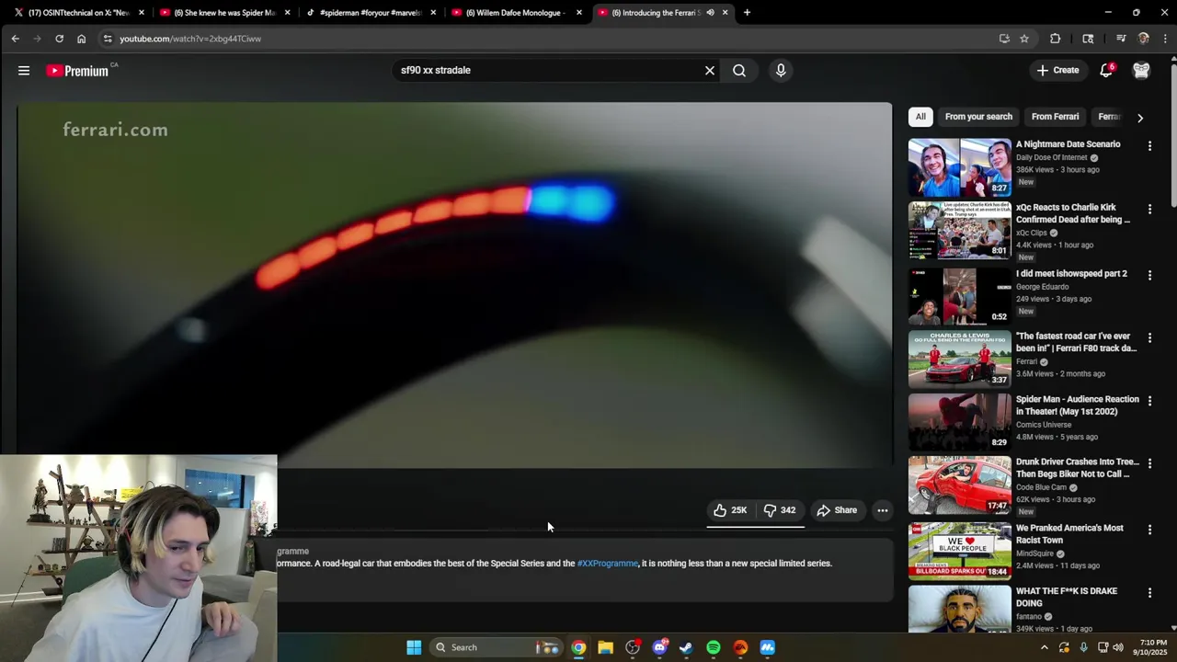Open options for WHAT THE F**K IS DRAKE
The height and width of the screenshot is (662, 1177).
click(x=1149, y=594)
